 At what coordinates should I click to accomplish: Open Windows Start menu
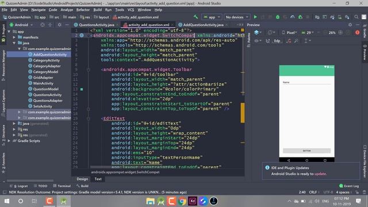click(x=7, y=201)
